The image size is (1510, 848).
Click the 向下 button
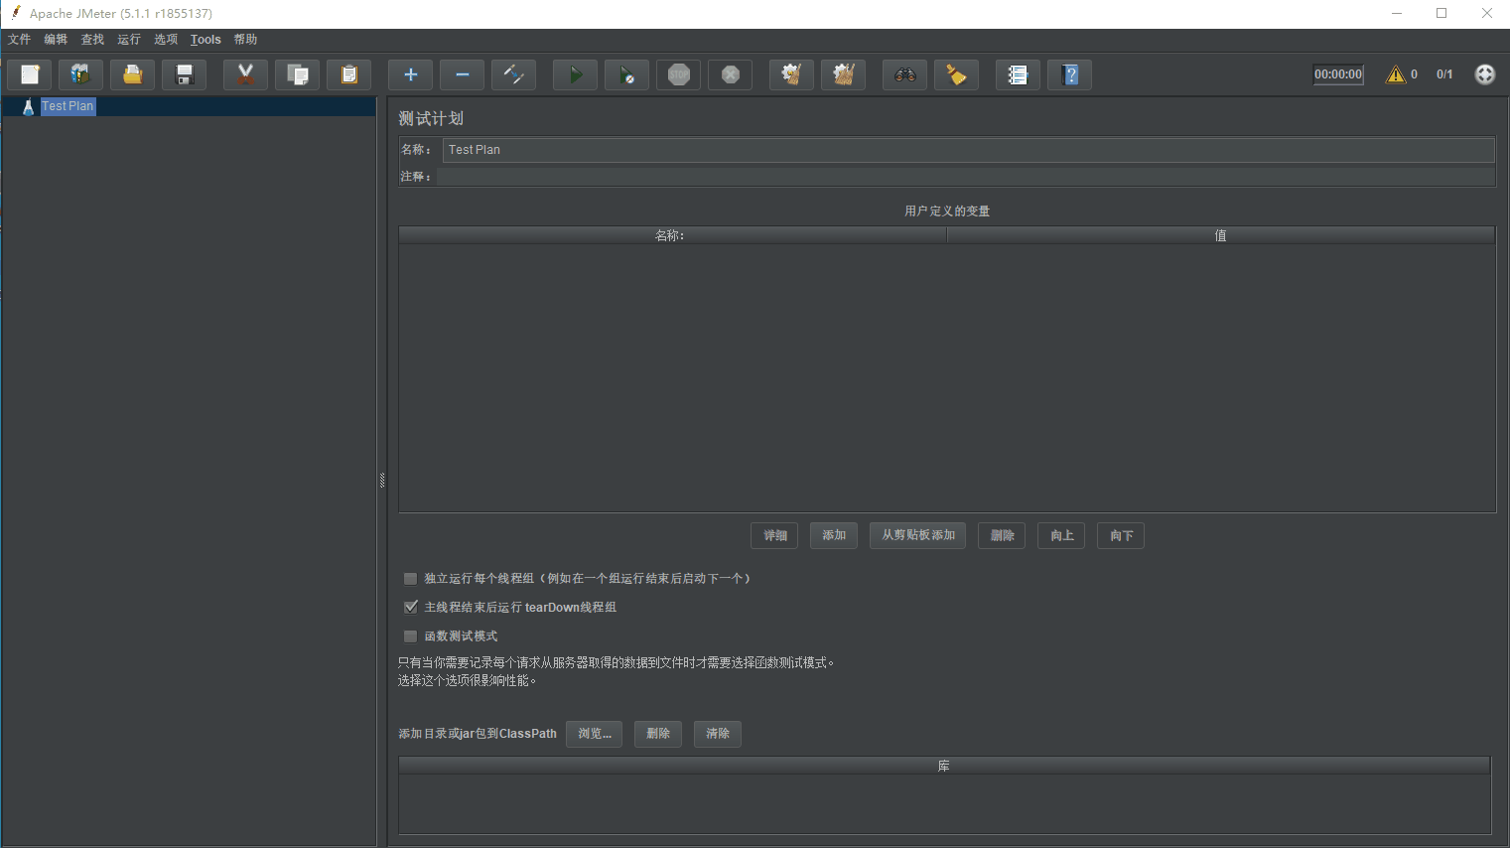click(x=1121, y=536)
